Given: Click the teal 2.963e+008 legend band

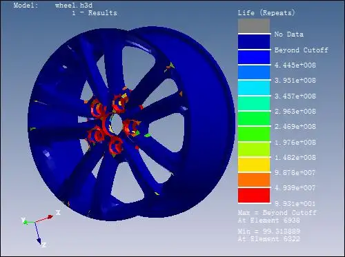Looking at the screenshot, I should coord(254,103).
